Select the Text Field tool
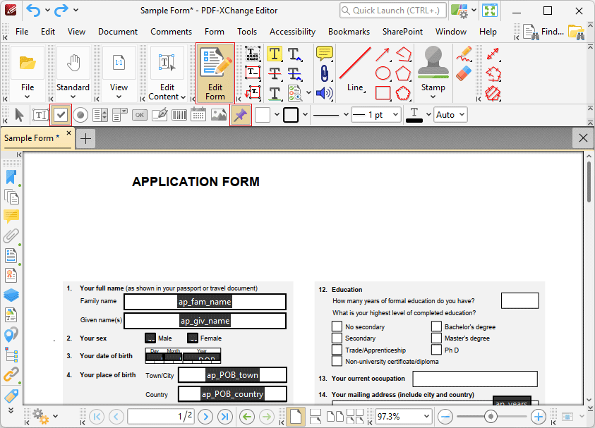This screenshot has width=595, height=428. (41, 115)
